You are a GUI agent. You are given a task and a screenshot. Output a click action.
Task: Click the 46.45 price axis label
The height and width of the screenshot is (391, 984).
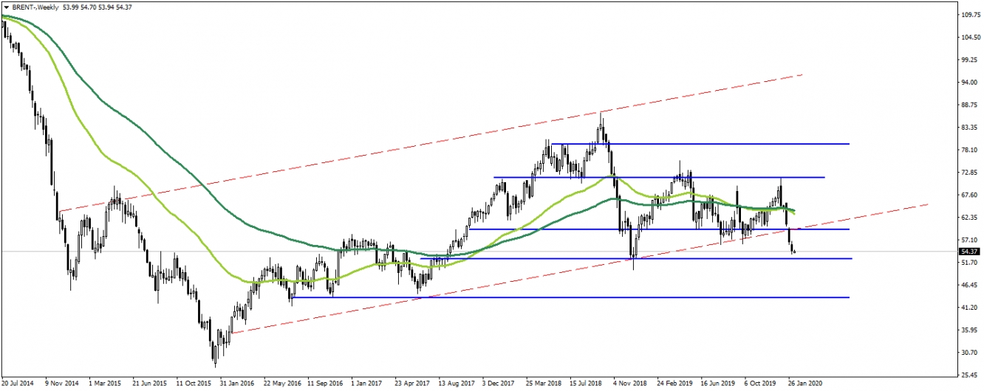pyautogui.click(x=970, y=285)
